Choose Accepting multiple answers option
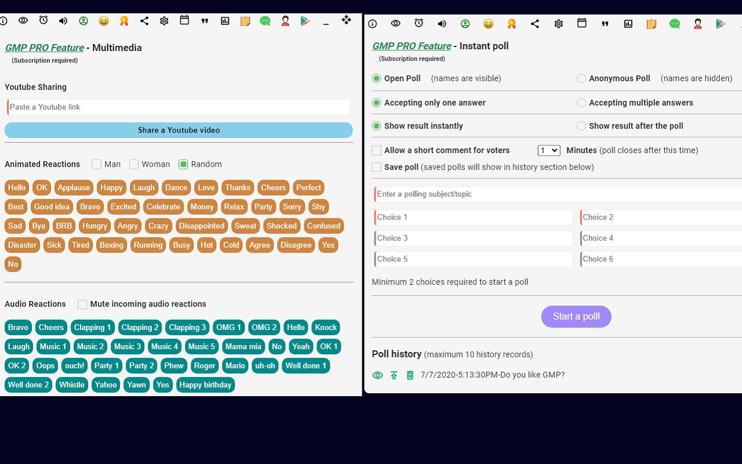This screenshot has height=464, width=742. pyautogui.click(x=581, y=103)
